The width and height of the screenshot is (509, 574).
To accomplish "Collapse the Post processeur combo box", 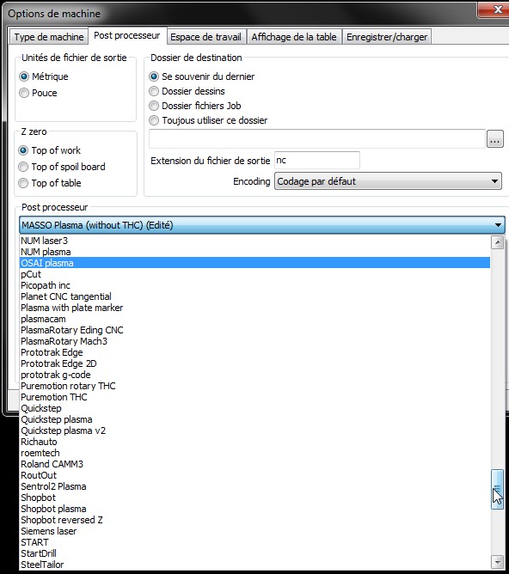I will pyautogui.click(x=262, y=225).
